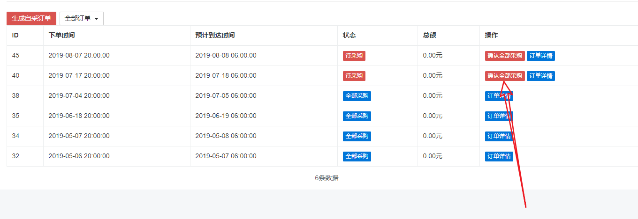This screenshot has height=219, width=638.
Task: Select the ID column header
Action: tap(15, 36)
